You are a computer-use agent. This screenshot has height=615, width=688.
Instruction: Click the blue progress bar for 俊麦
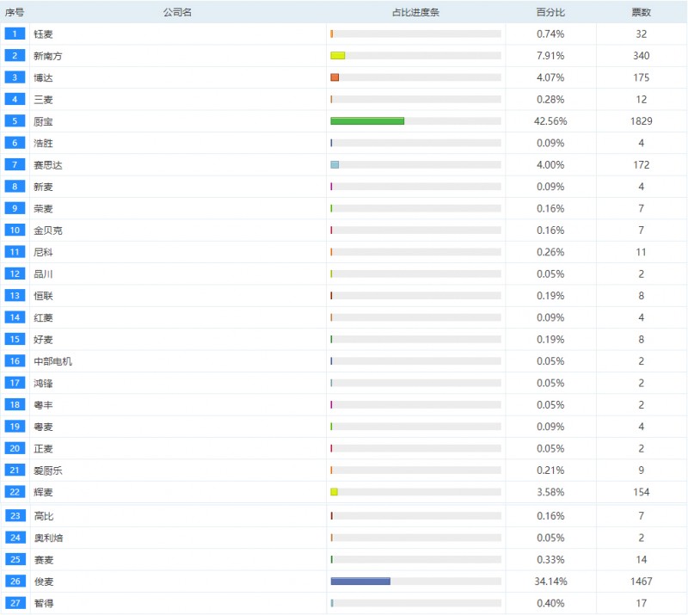[x=360, y=581]
